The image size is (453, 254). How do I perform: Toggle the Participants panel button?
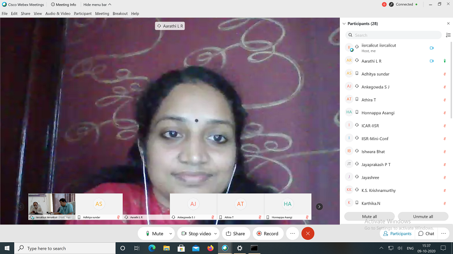click(x=397, y=233)
